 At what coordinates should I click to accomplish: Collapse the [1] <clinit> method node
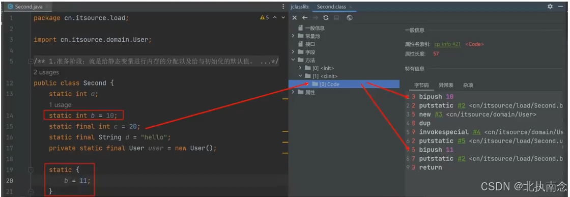tap(300, 76)
